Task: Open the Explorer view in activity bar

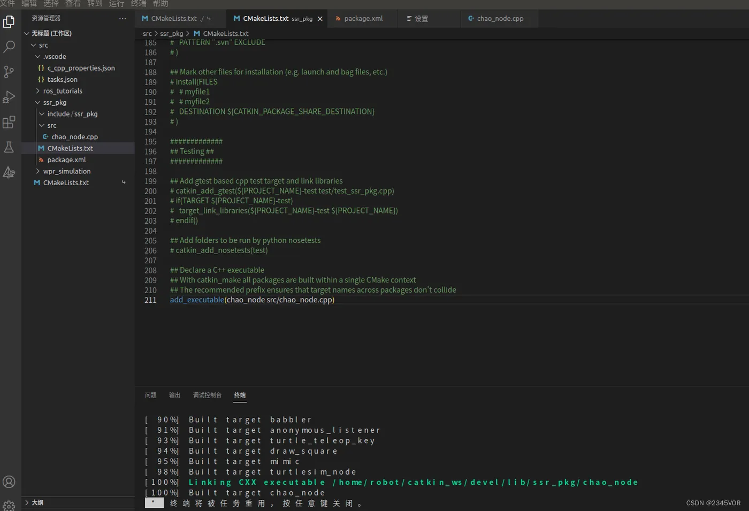Action: (x=9, y=22)
